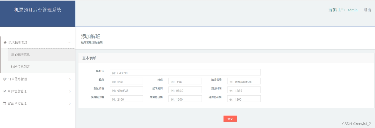The image size is (375, 128).
Task: Open the 订单信息管理 menu
Action: point(38,79)
